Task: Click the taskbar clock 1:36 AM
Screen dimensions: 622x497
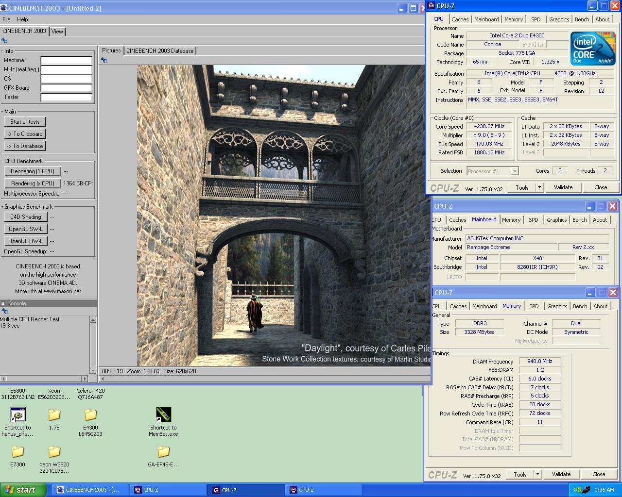Action: pos(604,490)
